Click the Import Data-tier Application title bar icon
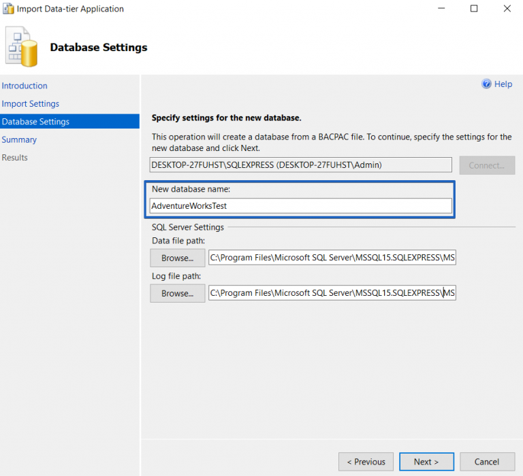This screenshot has width=523, height=476. click(10, 9)
